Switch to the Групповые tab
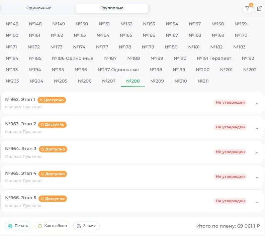The image size is (265, 236). [112, 8]
